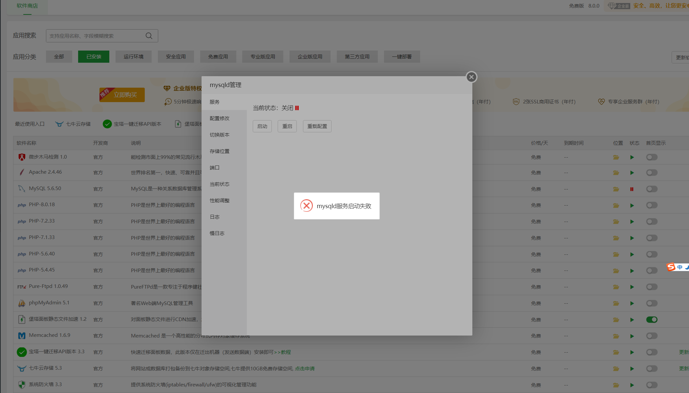Image resolution: width=689 pixels, height=393 pixels.
Task: Disable homepage display for 堡塔面板静态文件加速
Action: pyautogui.click(x=652, y=320)
